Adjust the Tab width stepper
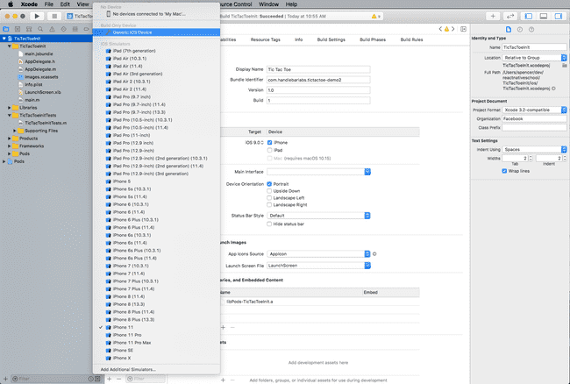 pyautogui.click(x=531, y=158)
